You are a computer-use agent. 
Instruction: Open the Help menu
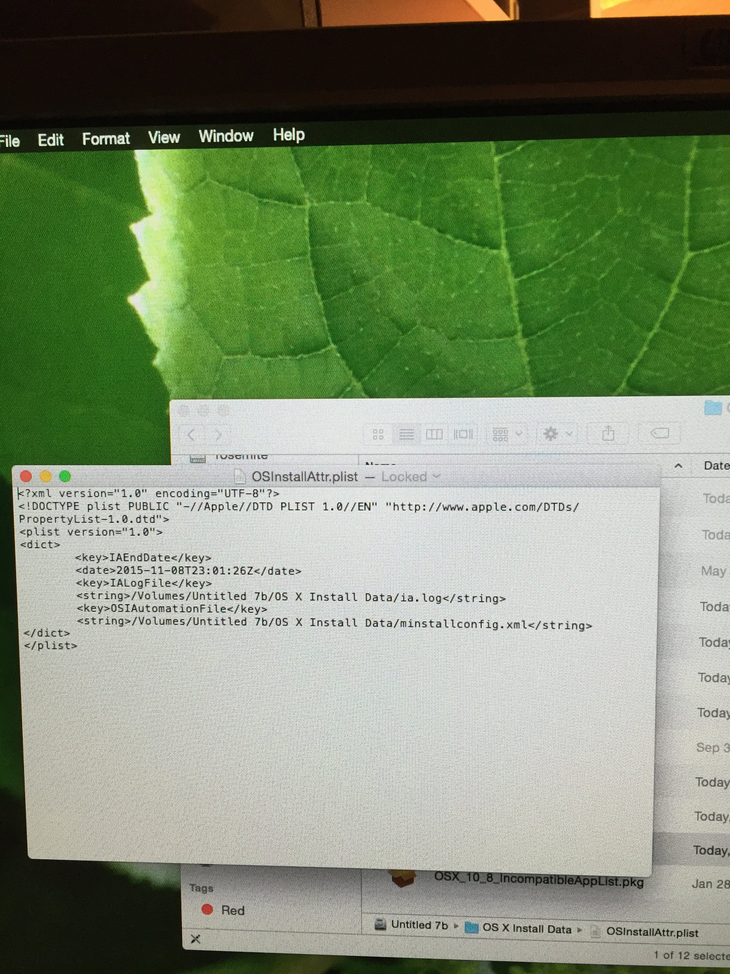pyautogui.click(x=288, y=134)
